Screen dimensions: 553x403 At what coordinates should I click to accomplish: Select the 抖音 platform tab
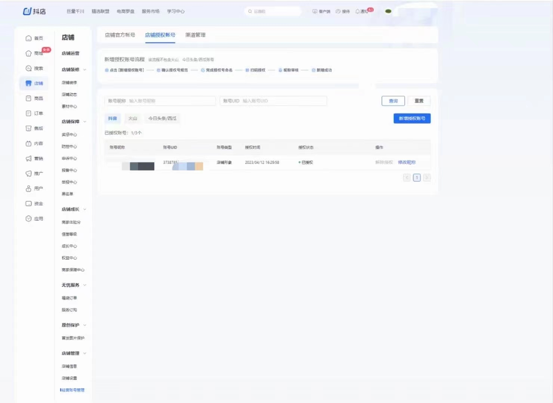(112, 119)
